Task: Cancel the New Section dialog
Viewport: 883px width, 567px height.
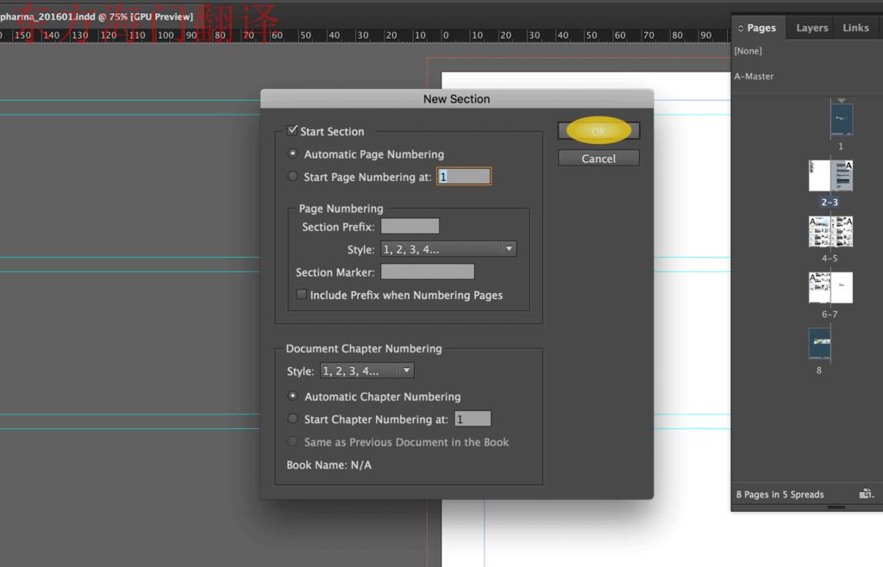Action: click(x=598, y=158)
